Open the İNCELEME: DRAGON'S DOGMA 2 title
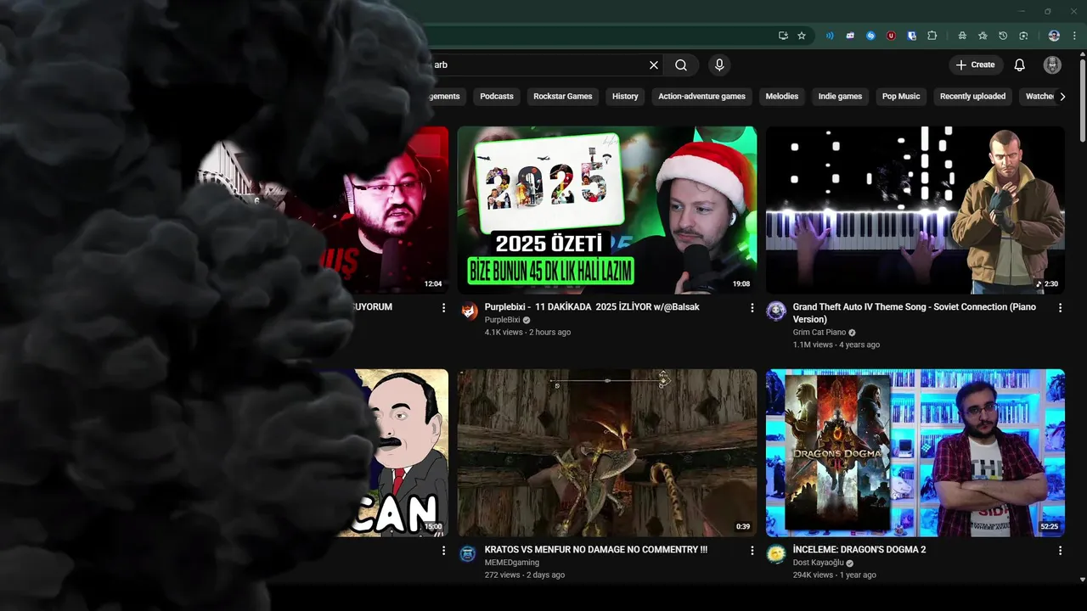 (x=859, y=550)
